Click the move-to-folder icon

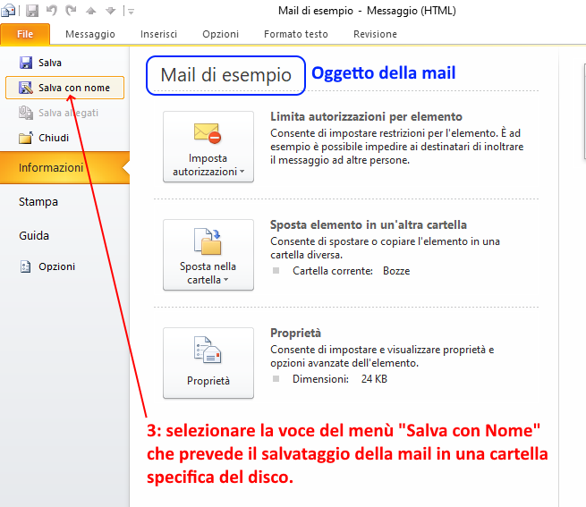(x=208, y=241)
